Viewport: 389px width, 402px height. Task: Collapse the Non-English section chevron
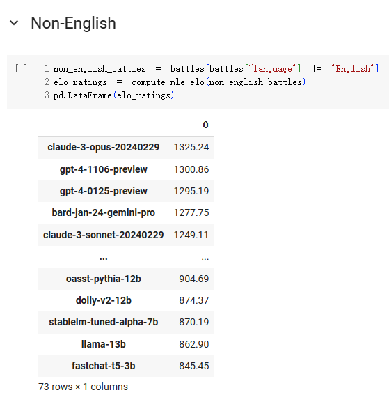[14, 23]
